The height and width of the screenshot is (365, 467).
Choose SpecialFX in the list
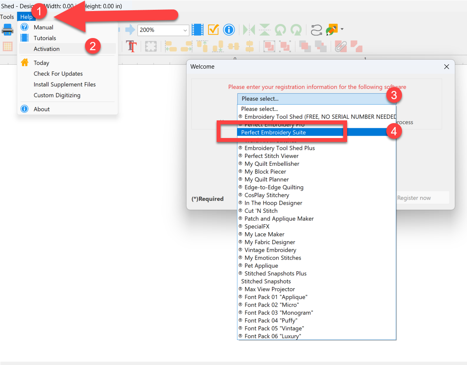(x=317, y=227)
